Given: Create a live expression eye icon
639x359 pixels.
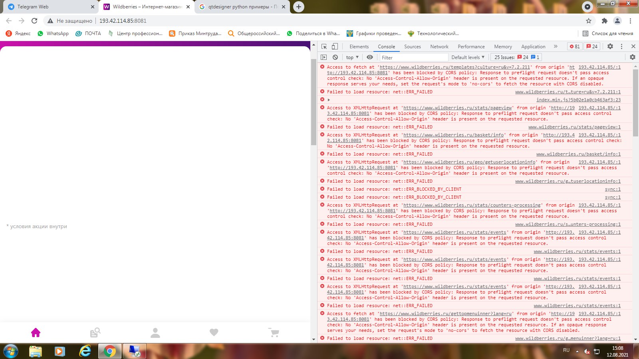Looking at the screenshot, I should [x=370, y=57].
